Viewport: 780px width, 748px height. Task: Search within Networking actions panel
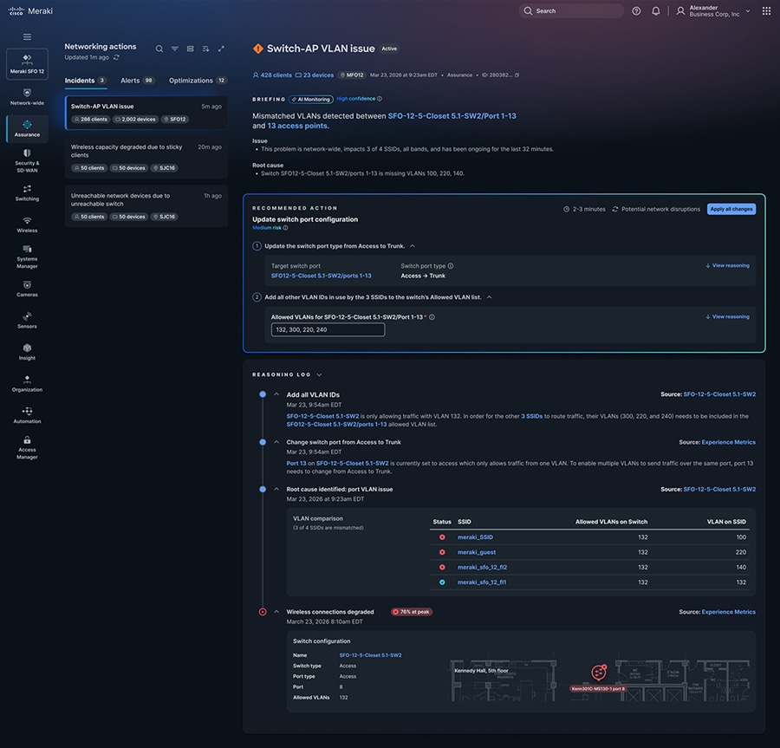pyautogui.click(x=159, y=49)
